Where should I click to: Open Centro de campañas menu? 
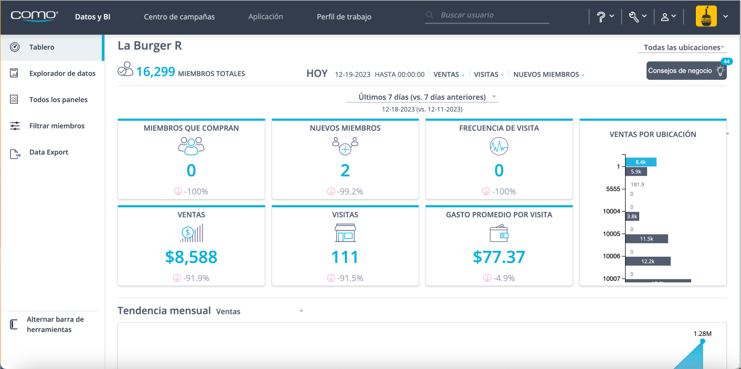click(x=179, y=17)
